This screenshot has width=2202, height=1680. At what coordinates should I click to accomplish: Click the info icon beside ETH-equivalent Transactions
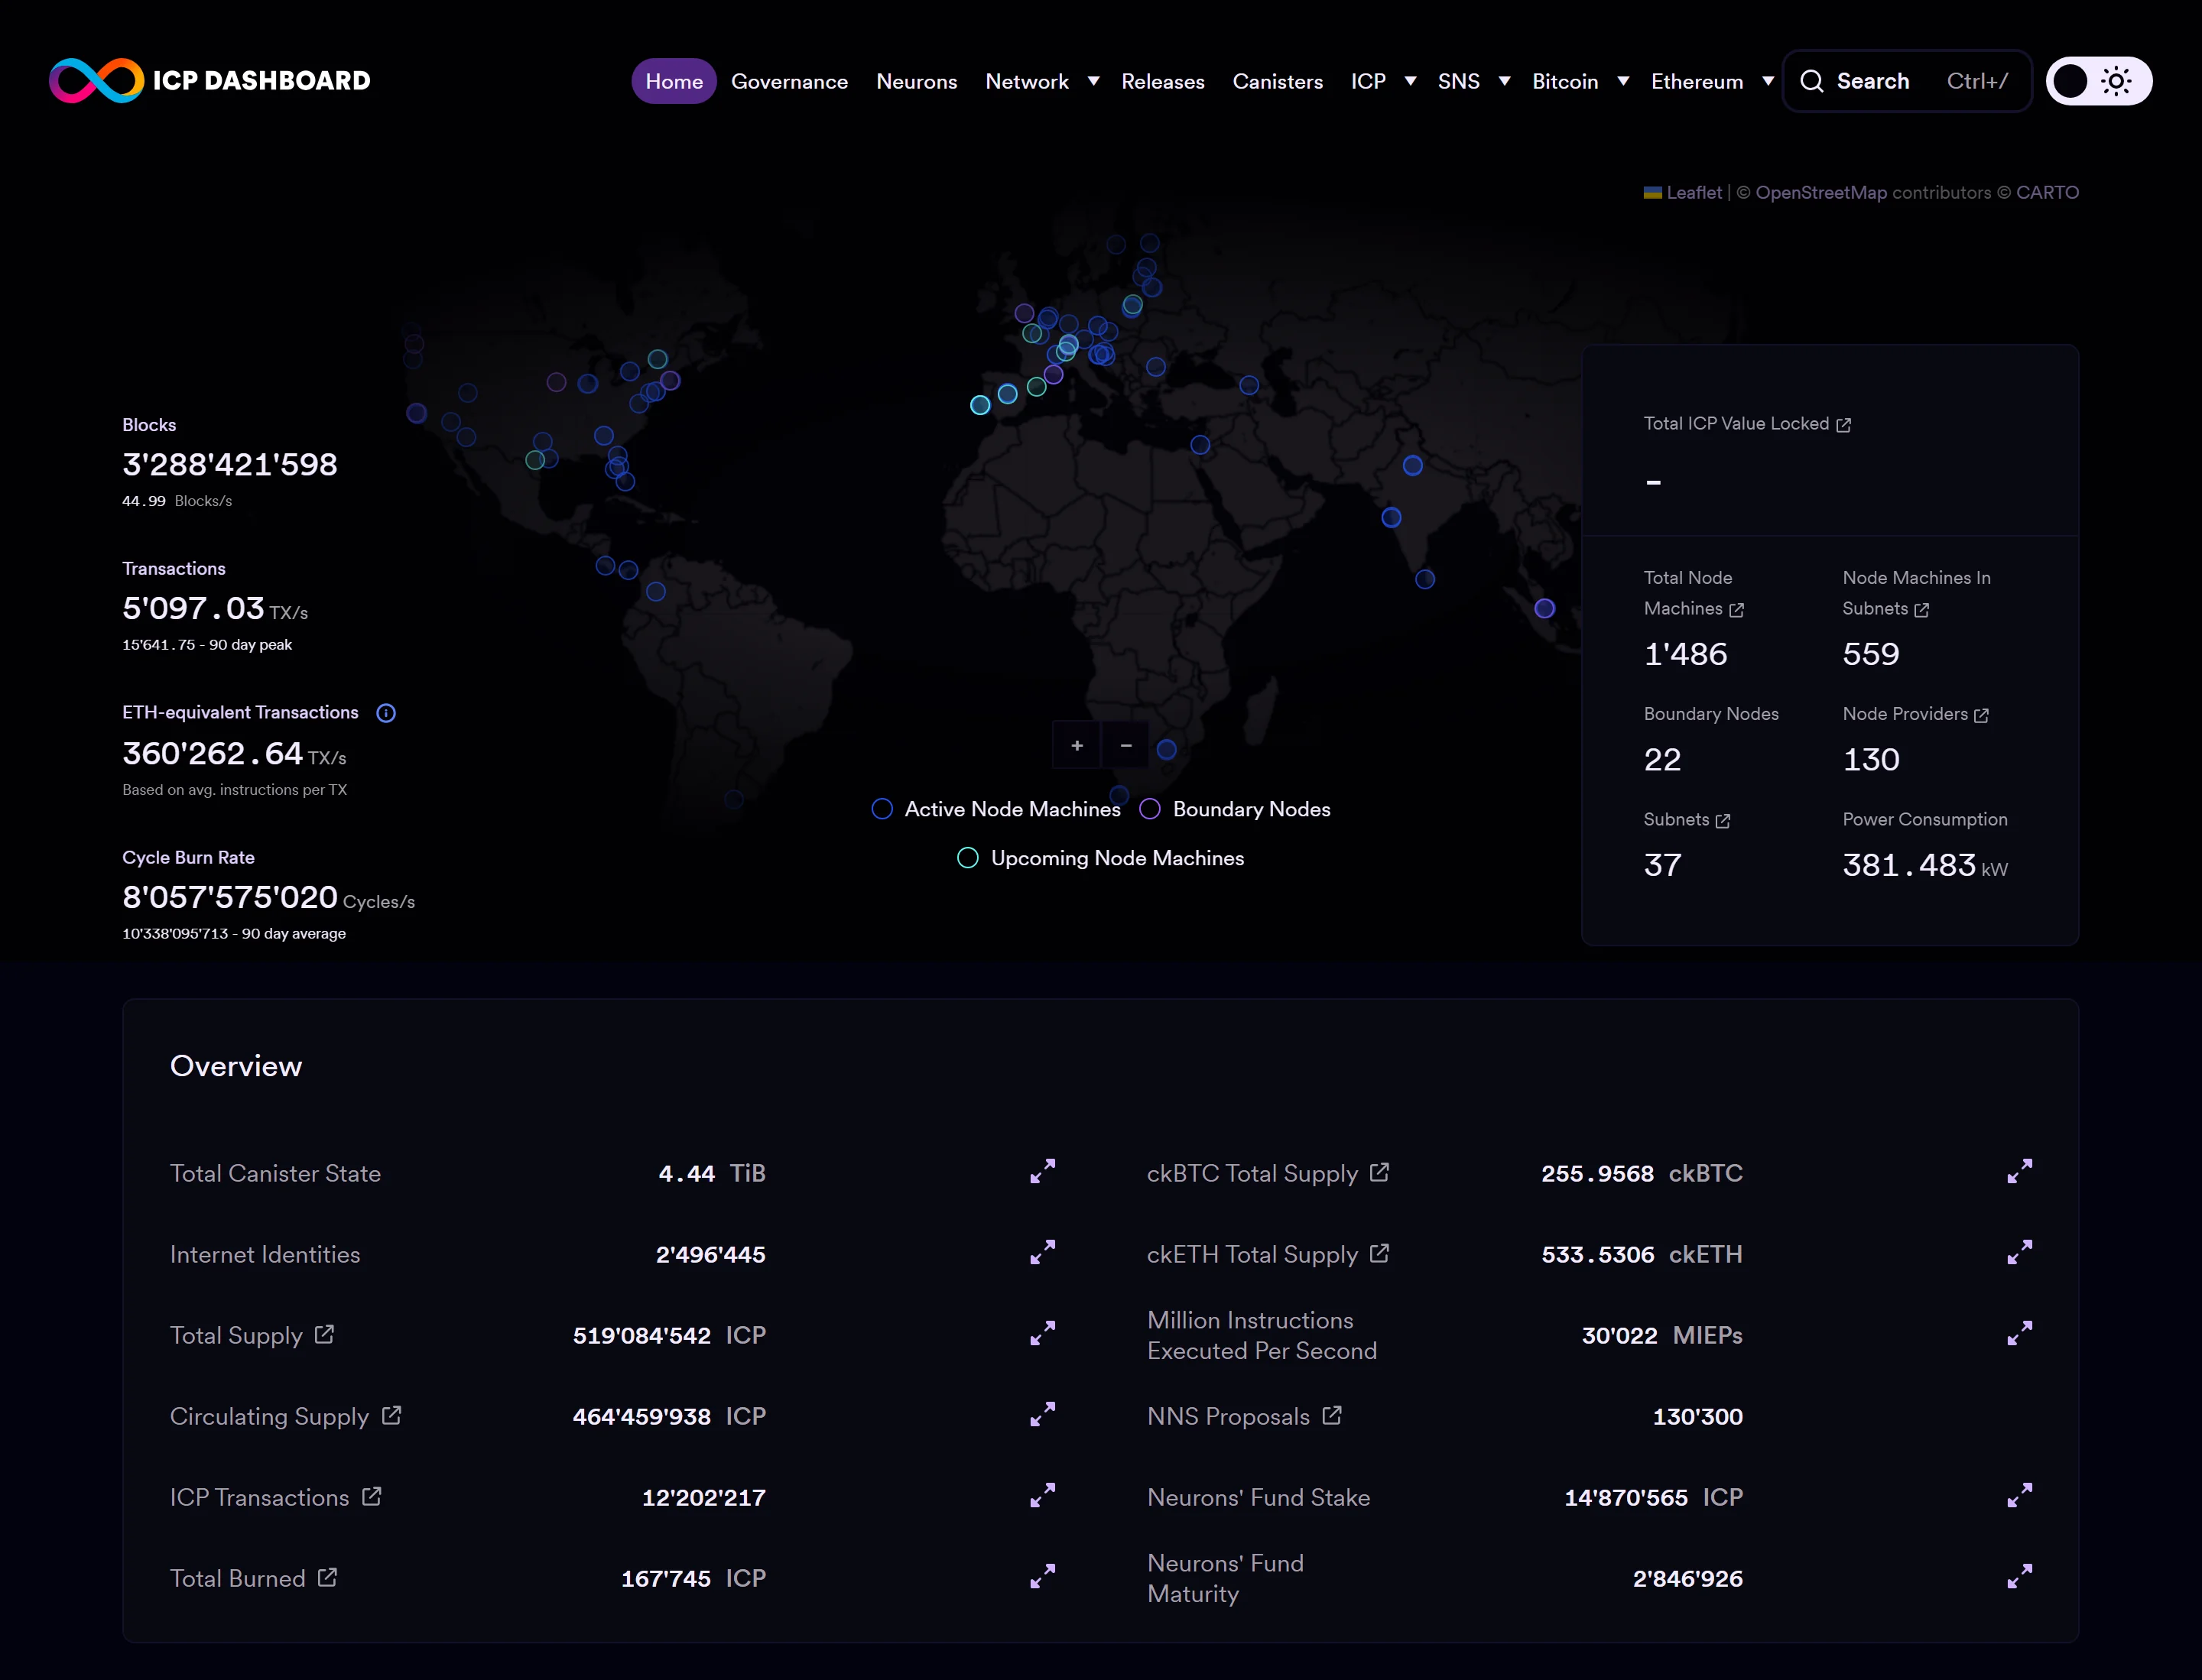pyautogui.click(x=386, y=713)
